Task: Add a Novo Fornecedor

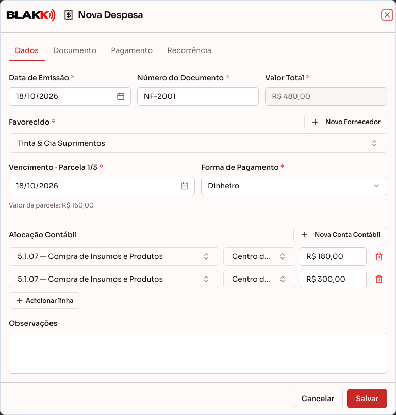Action: 345,122
